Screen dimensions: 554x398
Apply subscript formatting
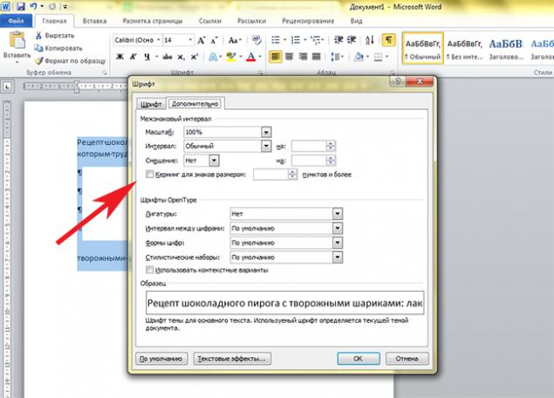click(181, 57)
